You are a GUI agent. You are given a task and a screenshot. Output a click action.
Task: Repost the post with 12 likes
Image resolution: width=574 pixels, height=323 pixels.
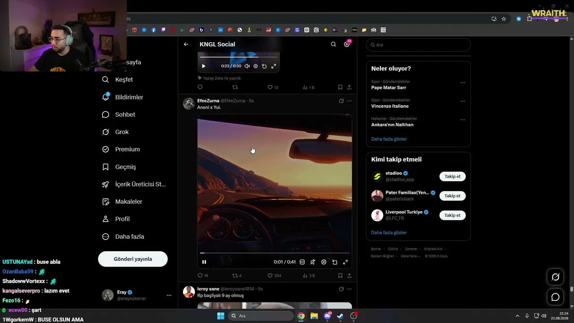[235, 87]
